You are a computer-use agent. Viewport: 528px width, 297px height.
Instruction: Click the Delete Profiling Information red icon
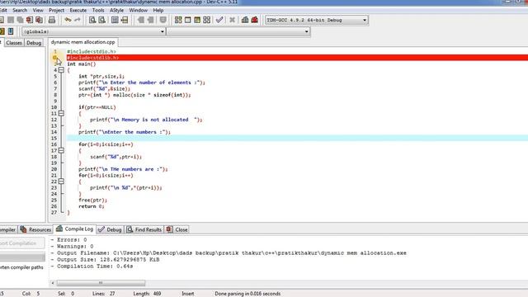click(255, 20)
